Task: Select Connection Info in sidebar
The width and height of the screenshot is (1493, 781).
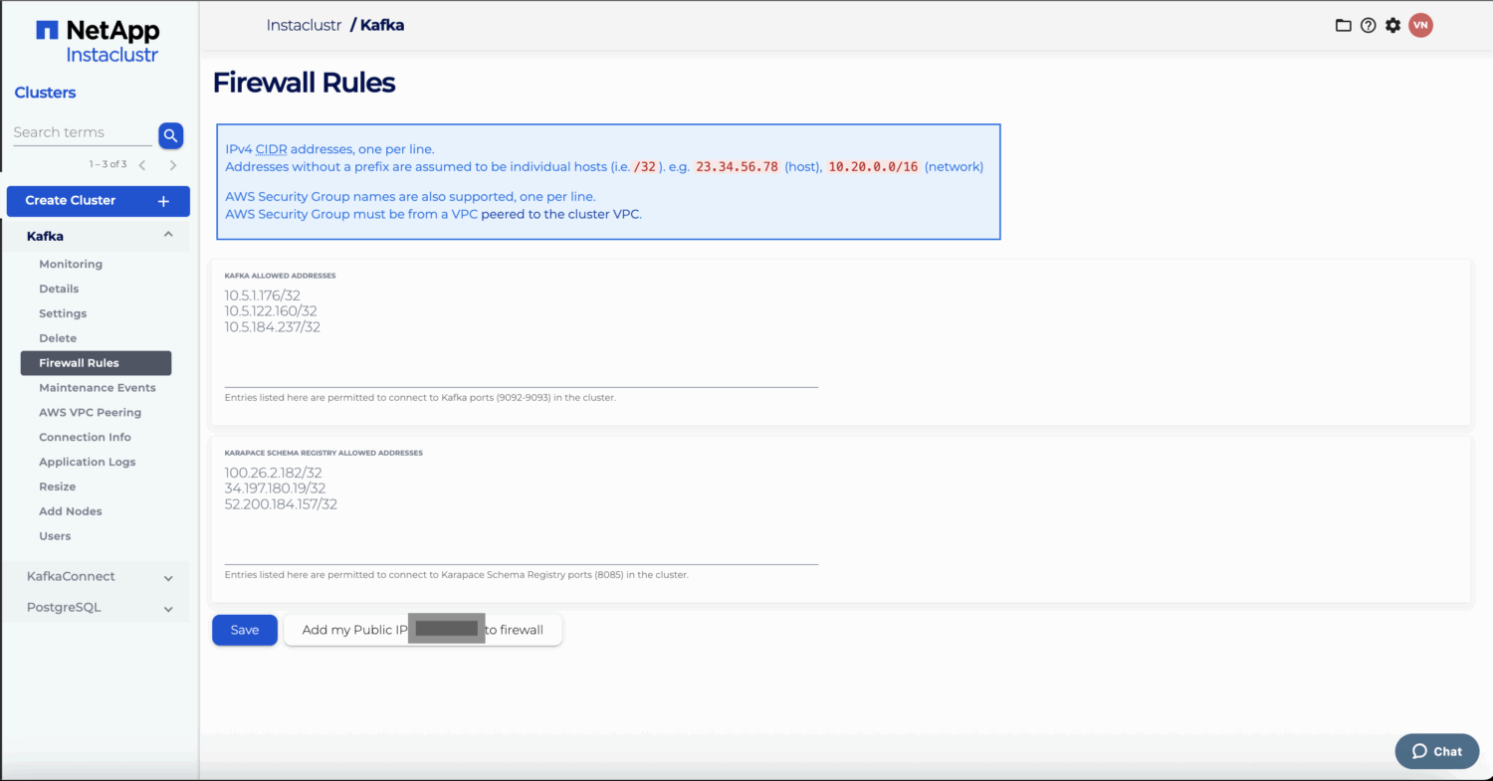Action: click(x=85, y=437)
